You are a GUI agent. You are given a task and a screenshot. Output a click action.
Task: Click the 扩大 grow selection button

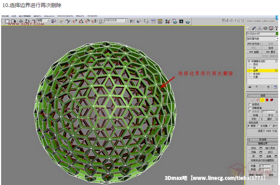271,115
